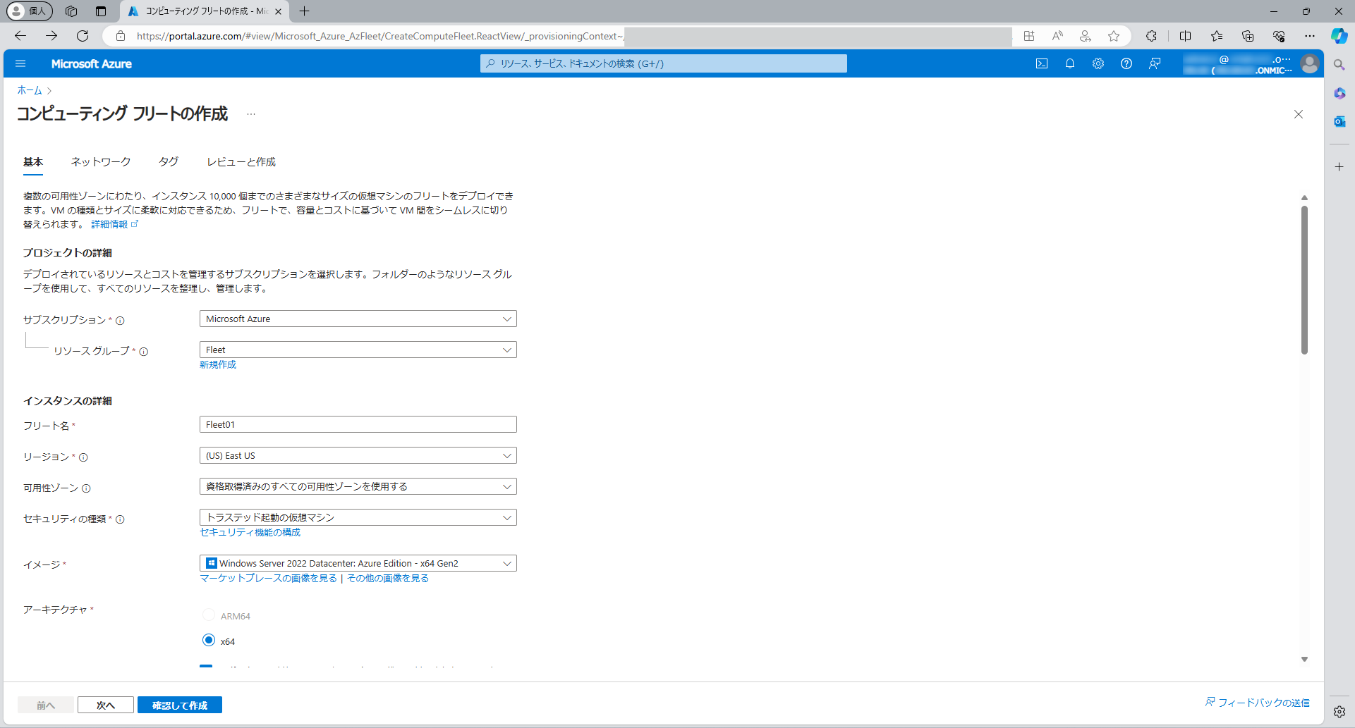Open the browser profile 個人 button
This screenshot has width=1355, height=728.
point(30,11)
